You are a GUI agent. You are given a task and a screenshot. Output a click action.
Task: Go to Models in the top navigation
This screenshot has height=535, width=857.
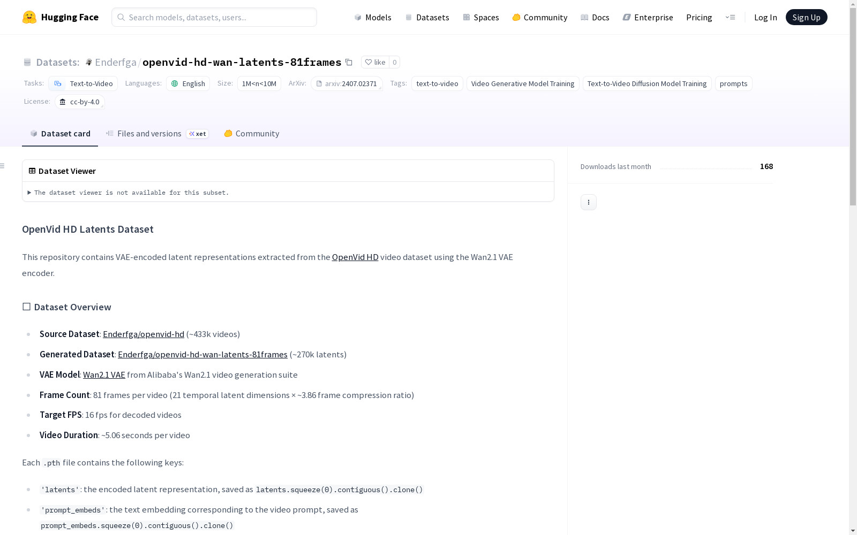point(373,17)
